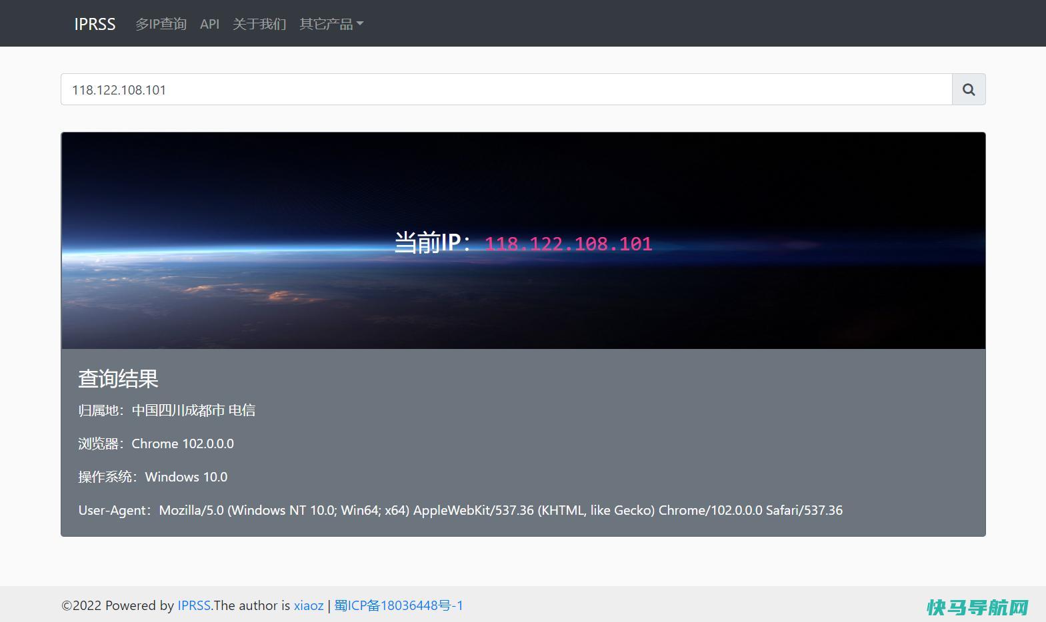This screenshot has height=622, width=1046.
Task: Open the IPRSS brand logo link
Action: 95,24
